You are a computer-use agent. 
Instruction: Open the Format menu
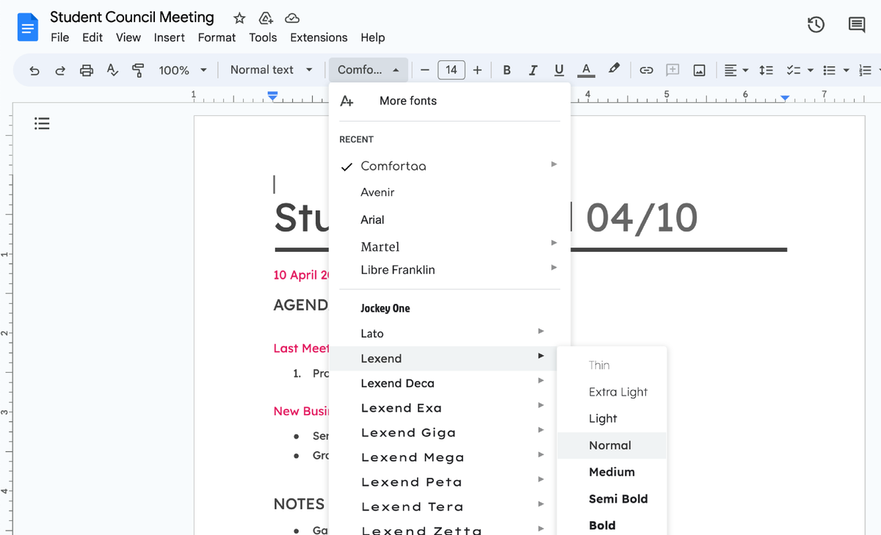click(217, 37)
